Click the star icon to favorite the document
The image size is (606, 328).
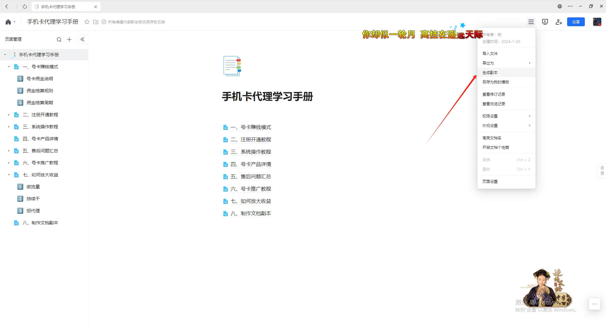(86, 22)
